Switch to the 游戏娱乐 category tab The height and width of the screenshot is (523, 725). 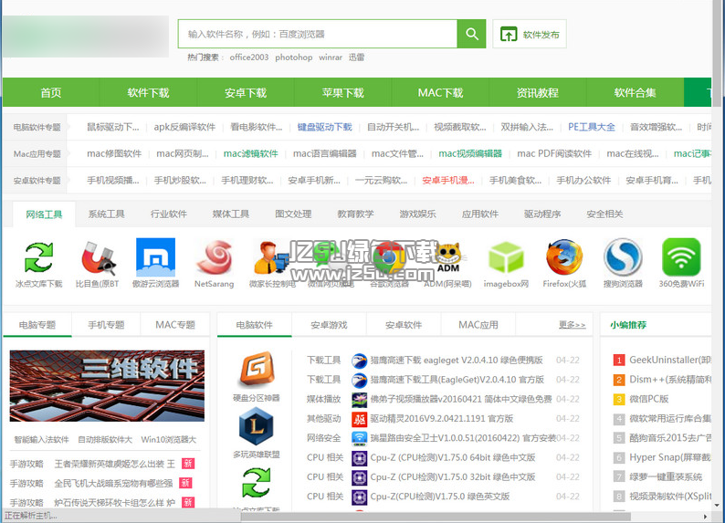pyautogui.click(x=417, y=214)
